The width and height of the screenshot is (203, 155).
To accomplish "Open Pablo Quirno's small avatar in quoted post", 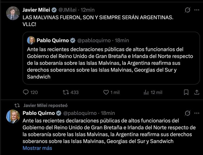I will click(31, 40).
